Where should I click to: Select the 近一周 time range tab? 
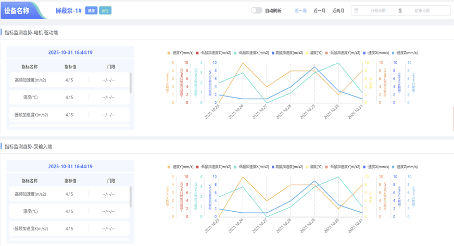coord(300,10)
